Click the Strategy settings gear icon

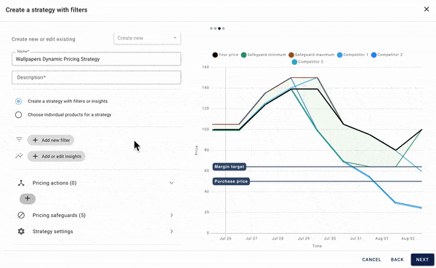pos(21,232)
